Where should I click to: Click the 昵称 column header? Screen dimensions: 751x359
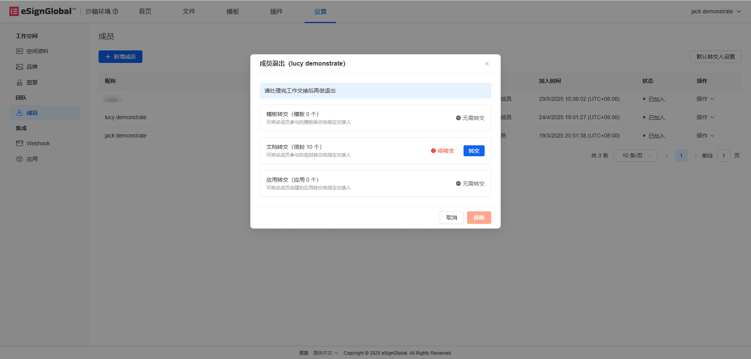point(110,81)
